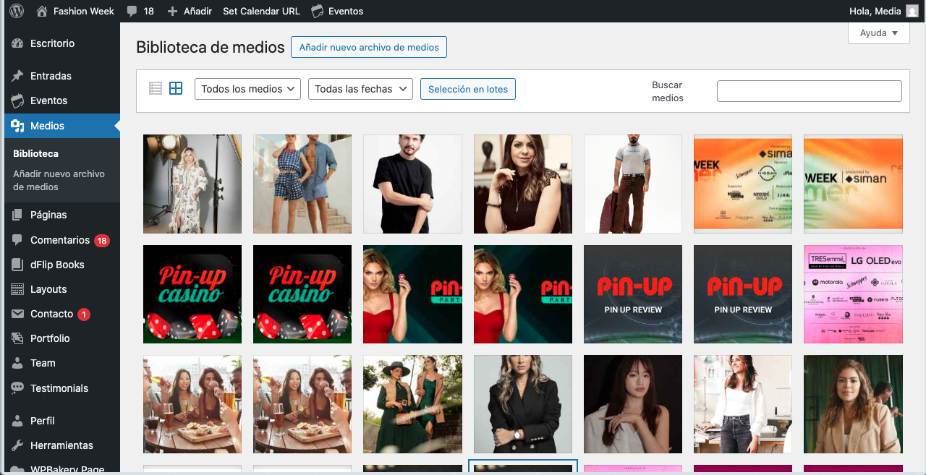
Task: Click the WPBakery Page cloud icon
Action: click(18, 469)
